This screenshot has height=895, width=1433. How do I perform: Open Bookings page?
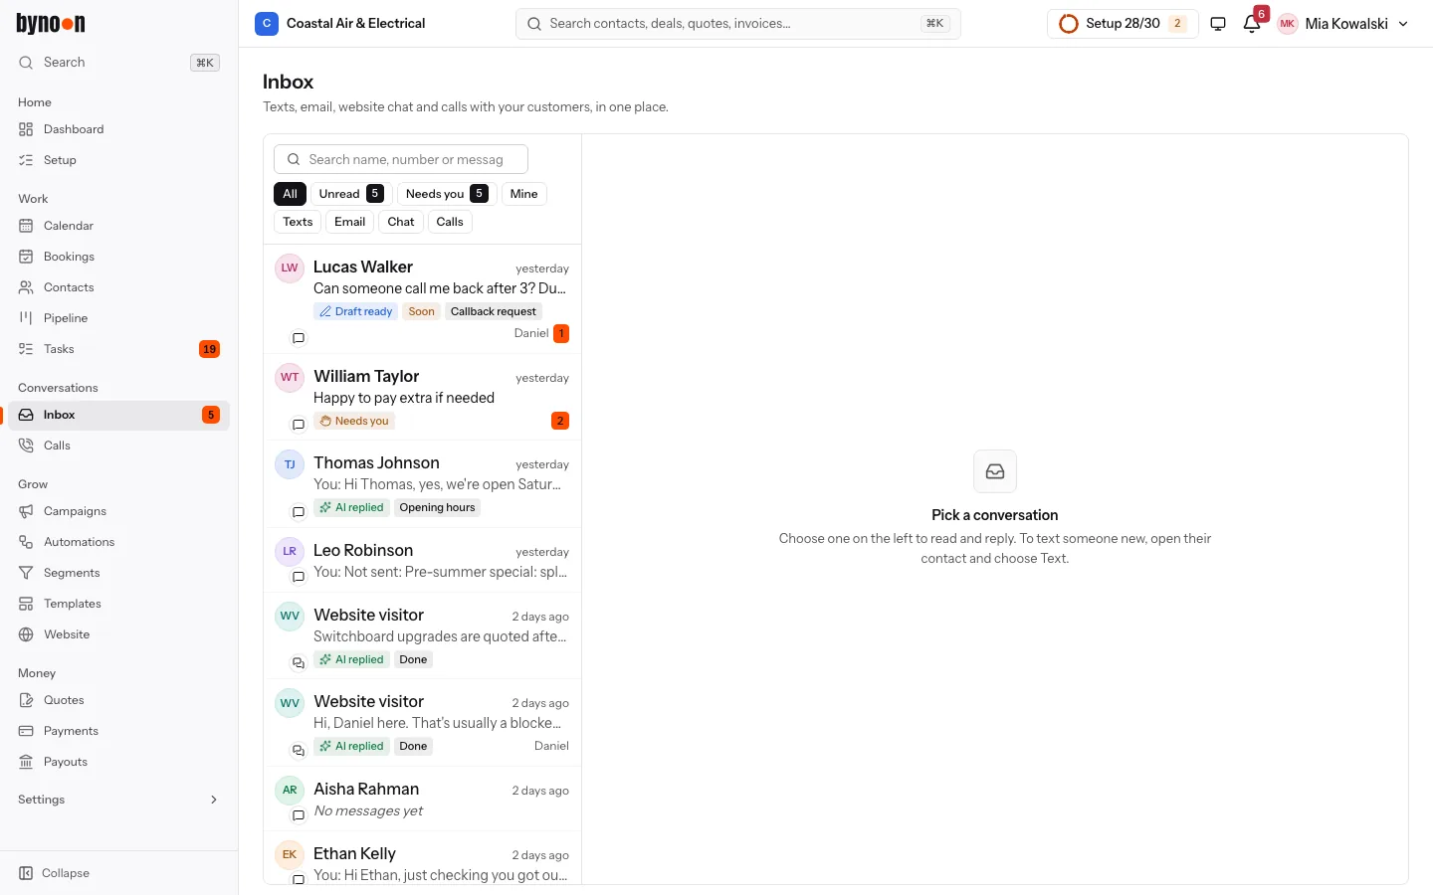pyautogui.click(x=118, y=257)
